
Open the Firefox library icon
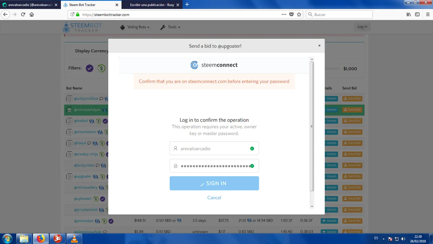[409, 15]
